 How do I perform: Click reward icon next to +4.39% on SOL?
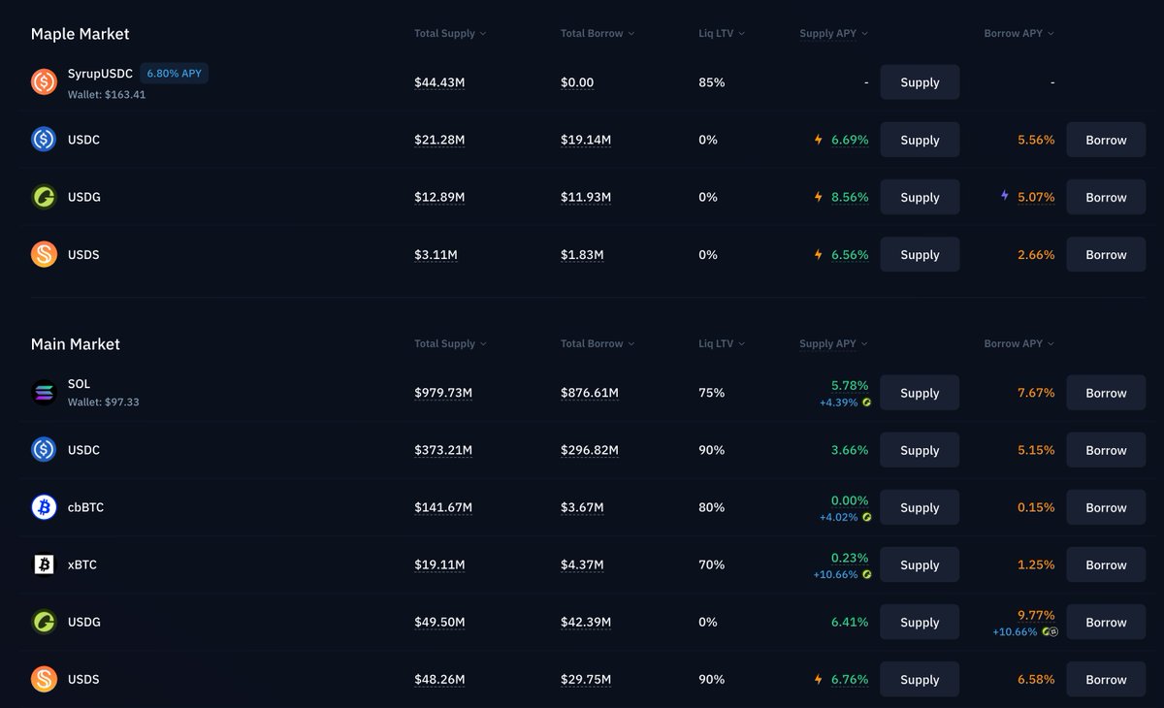[866, 402]
